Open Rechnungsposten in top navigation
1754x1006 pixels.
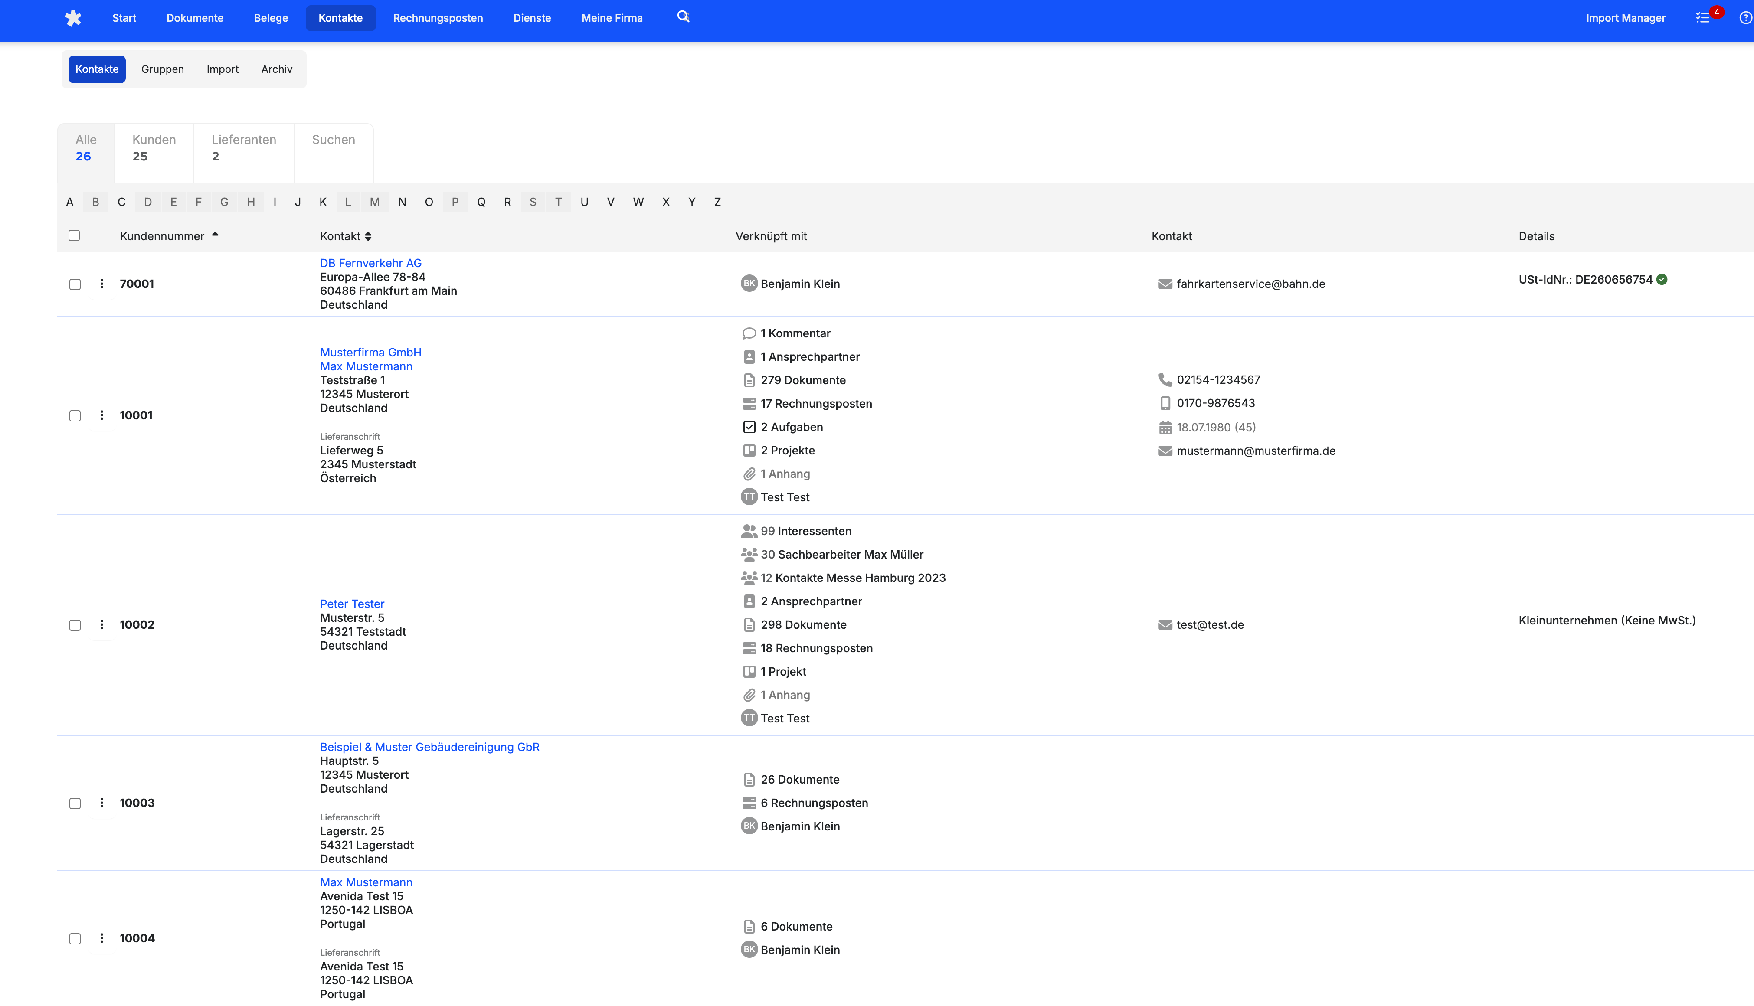pos(438,18)
